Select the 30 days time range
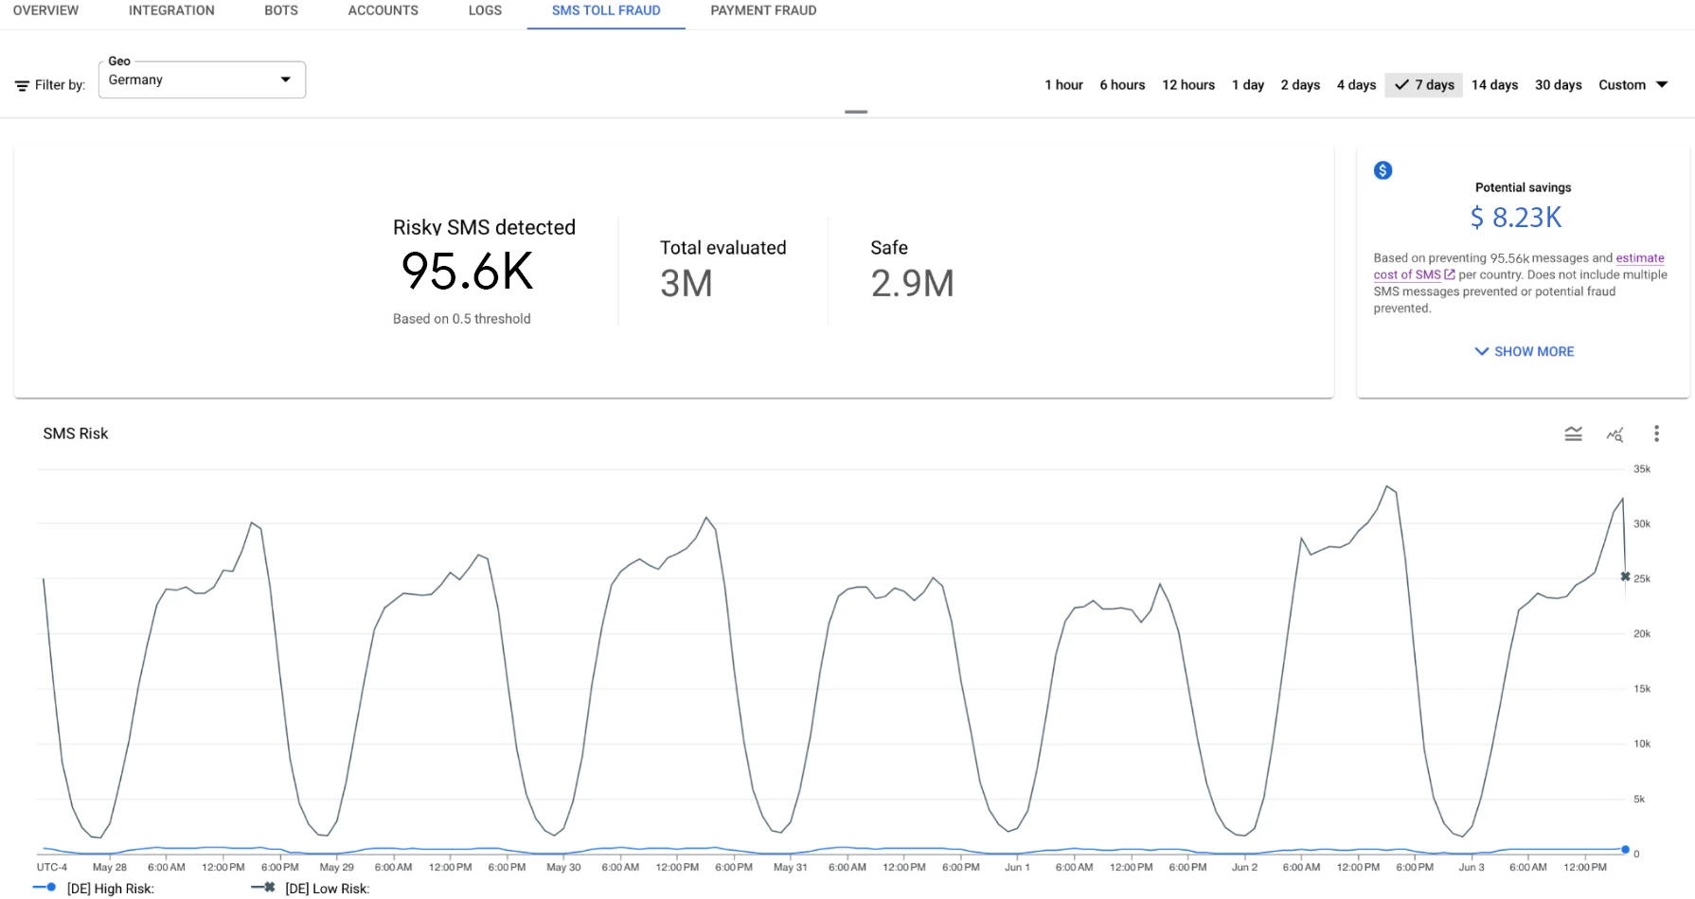 click(1558, 85)
